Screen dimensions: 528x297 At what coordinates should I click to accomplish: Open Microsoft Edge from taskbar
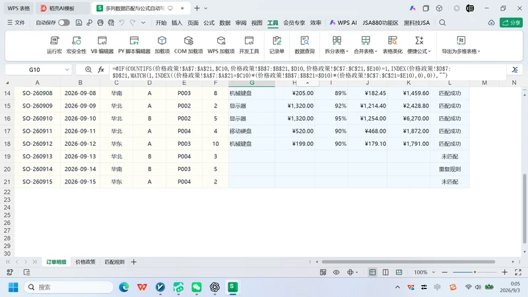pos(124,287)
